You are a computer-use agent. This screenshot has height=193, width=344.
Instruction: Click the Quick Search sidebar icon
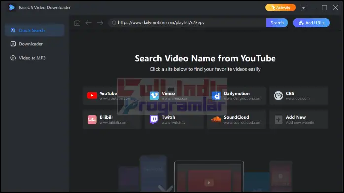pyautogui.click(x=13, y=30)
